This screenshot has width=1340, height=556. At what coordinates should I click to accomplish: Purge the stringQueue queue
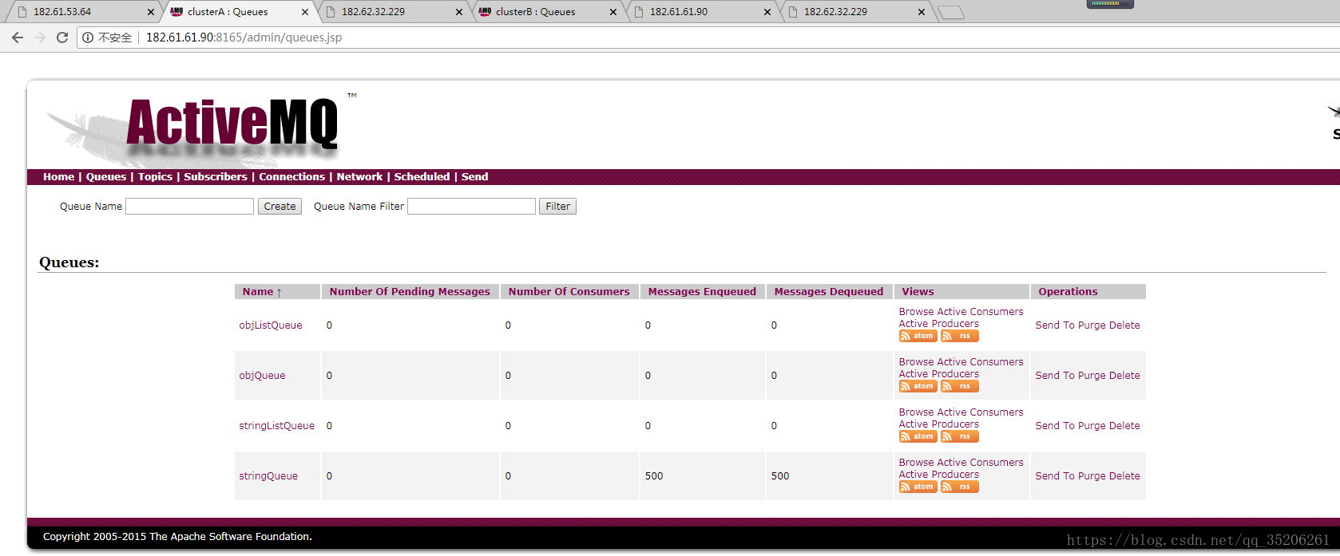click(1092, 476)
